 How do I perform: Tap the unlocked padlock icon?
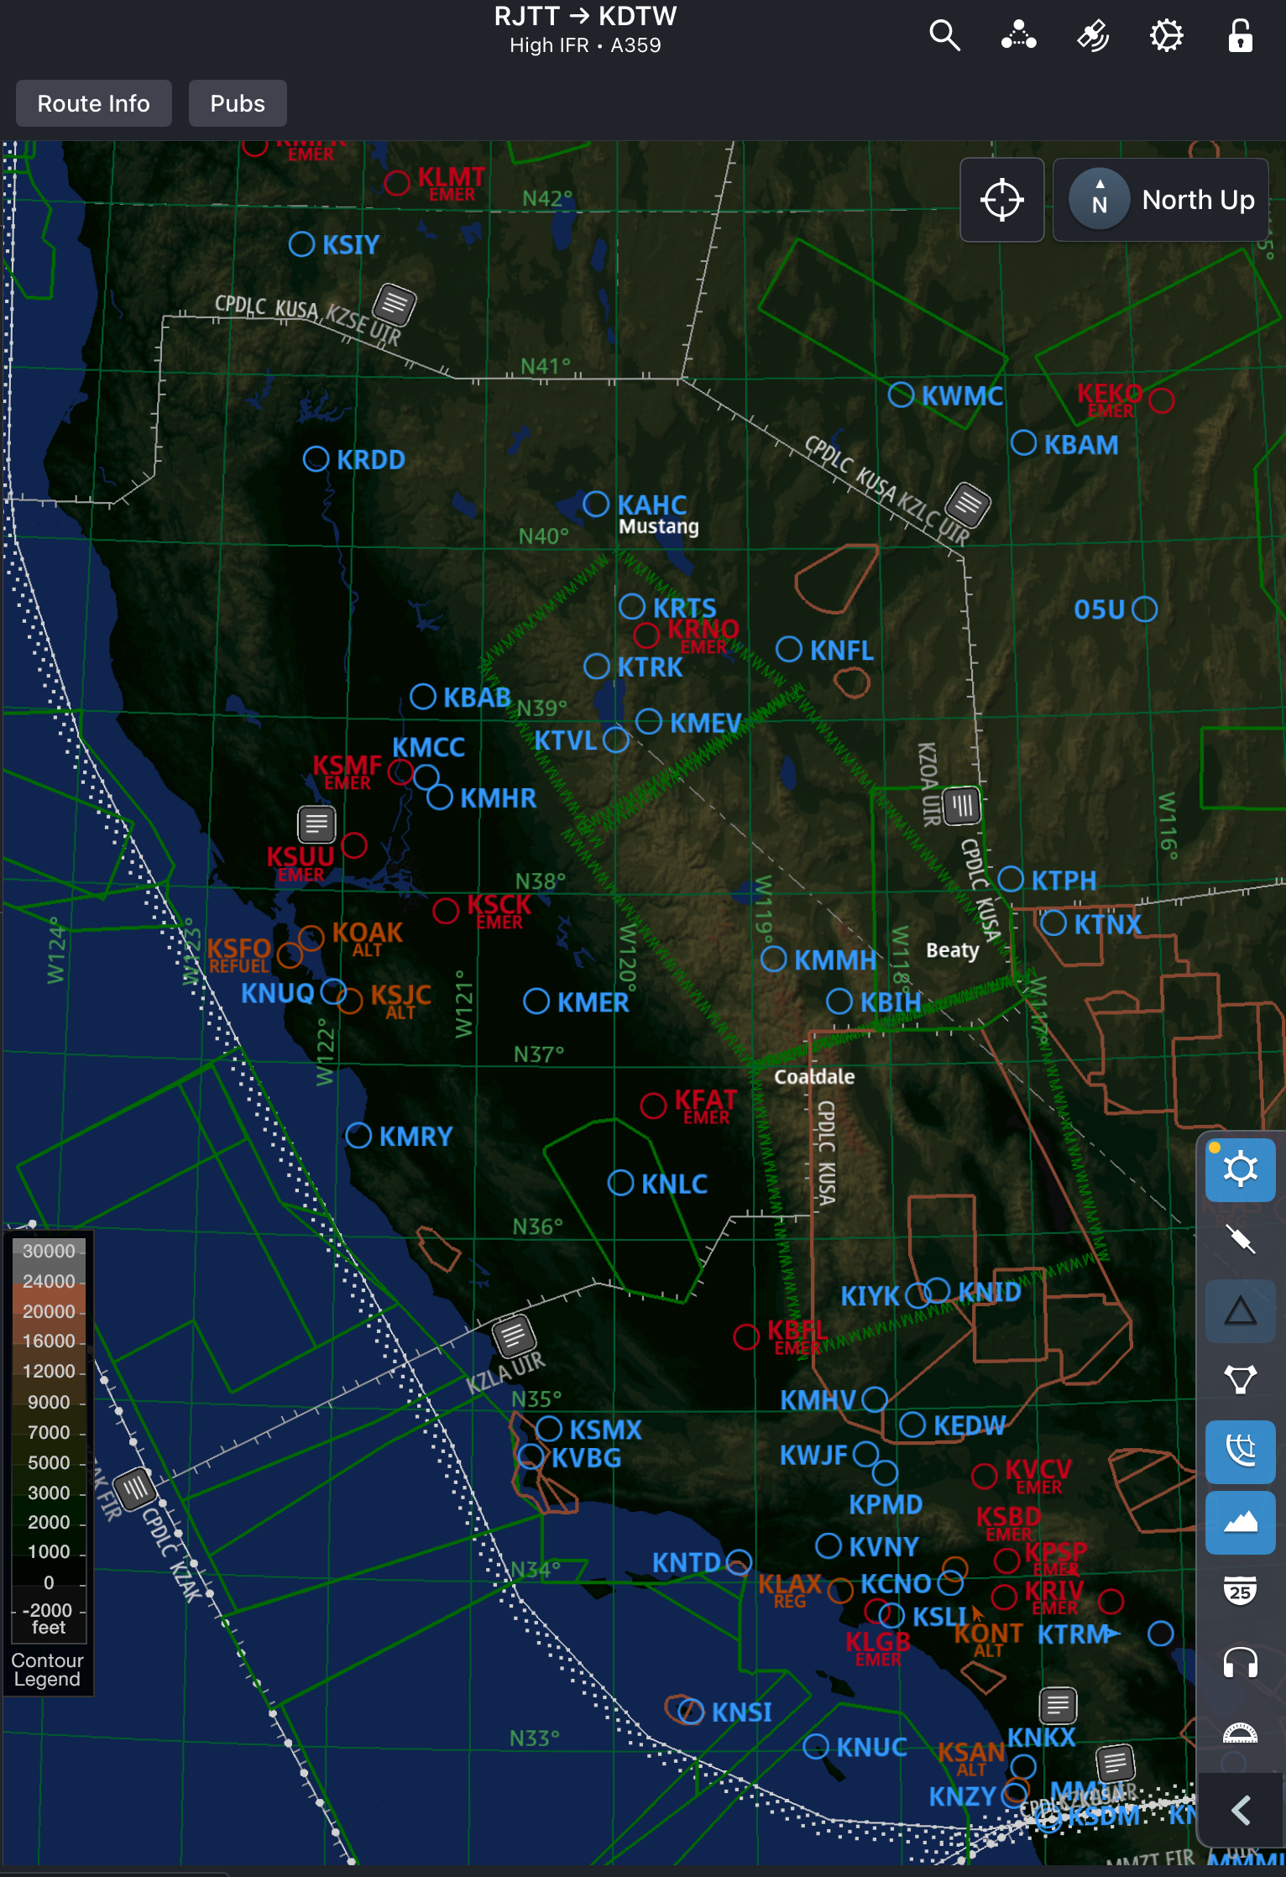(1240, 36)
